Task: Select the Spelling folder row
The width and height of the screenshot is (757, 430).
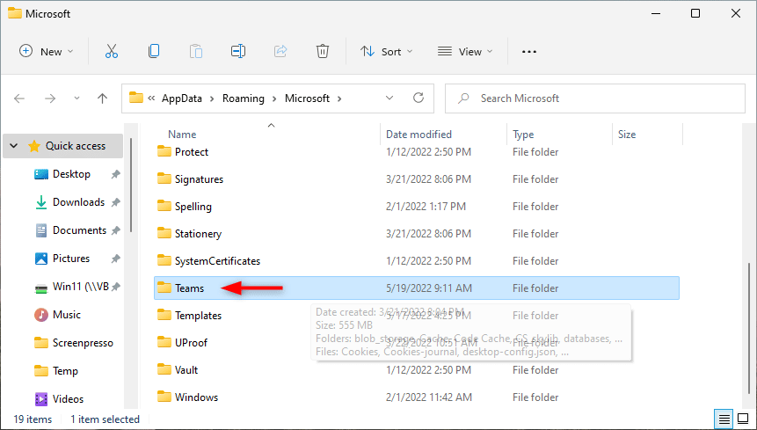Action: point(416,207)
